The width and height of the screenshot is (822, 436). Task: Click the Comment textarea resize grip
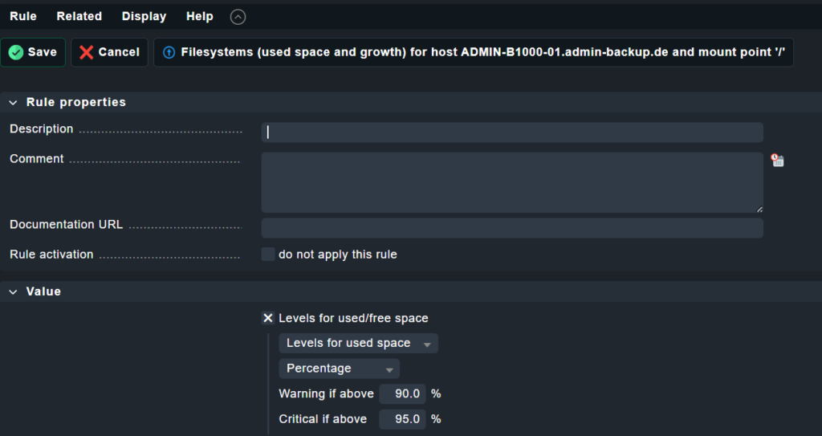click(x=759, y=209)
